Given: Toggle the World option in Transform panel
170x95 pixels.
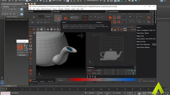Looking at the screenshot, I should click(x=89, y=73).
